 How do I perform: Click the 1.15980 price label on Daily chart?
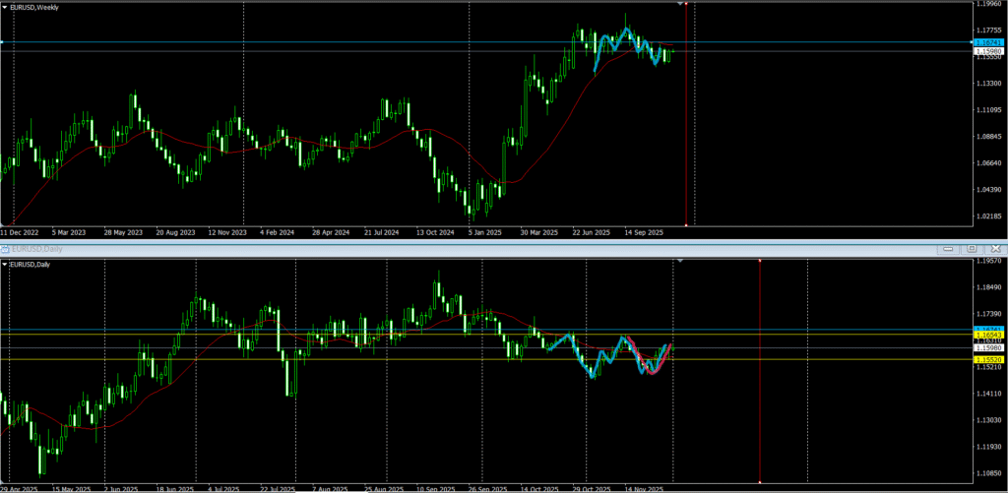pos(986,347)
